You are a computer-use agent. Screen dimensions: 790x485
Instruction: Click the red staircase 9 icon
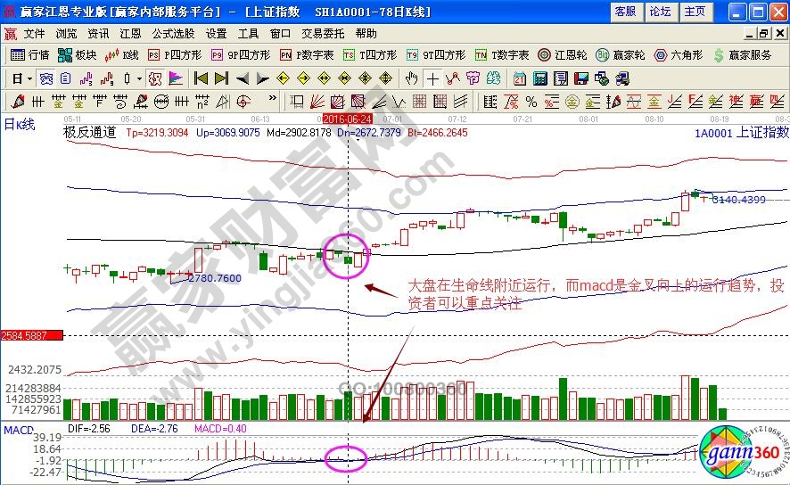pyautogui.click(x=106, y=78)
